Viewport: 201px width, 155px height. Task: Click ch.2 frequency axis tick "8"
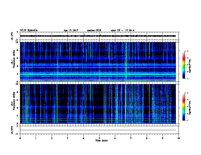coord(18,92)
